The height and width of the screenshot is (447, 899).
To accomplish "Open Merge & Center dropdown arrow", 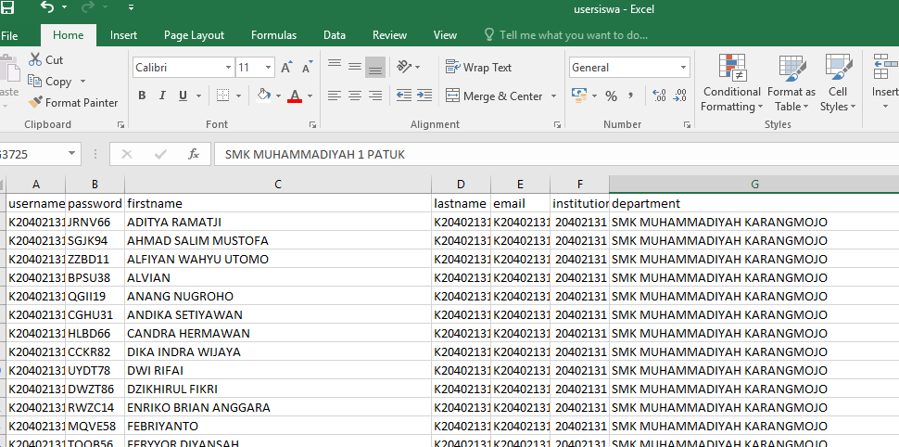I will [554, 96].
